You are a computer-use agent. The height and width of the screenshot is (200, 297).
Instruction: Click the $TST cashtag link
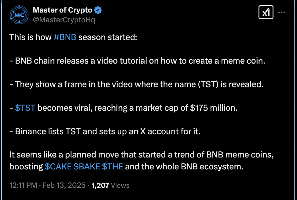click(x=25, y=108)
